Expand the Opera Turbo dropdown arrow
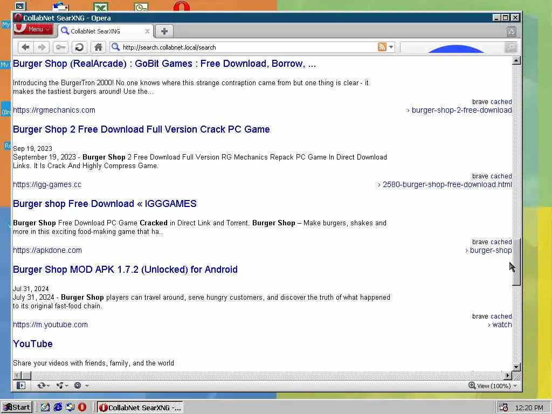 pyautogui.click(x=87, y=386)
